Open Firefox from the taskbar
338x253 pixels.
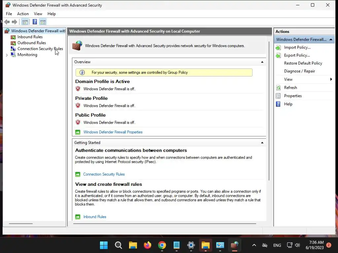pyautogui.click(x=148, y=245)
